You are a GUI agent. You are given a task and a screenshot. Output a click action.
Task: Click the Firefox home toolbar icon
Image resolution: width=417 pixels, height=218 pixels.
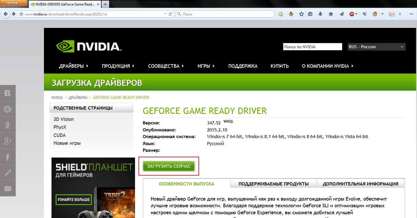tap(331, 14)
